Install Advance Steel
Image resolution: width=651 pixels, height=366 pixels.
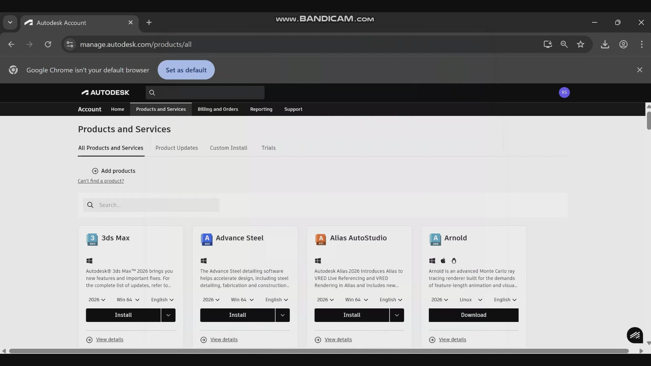[238, 315]
